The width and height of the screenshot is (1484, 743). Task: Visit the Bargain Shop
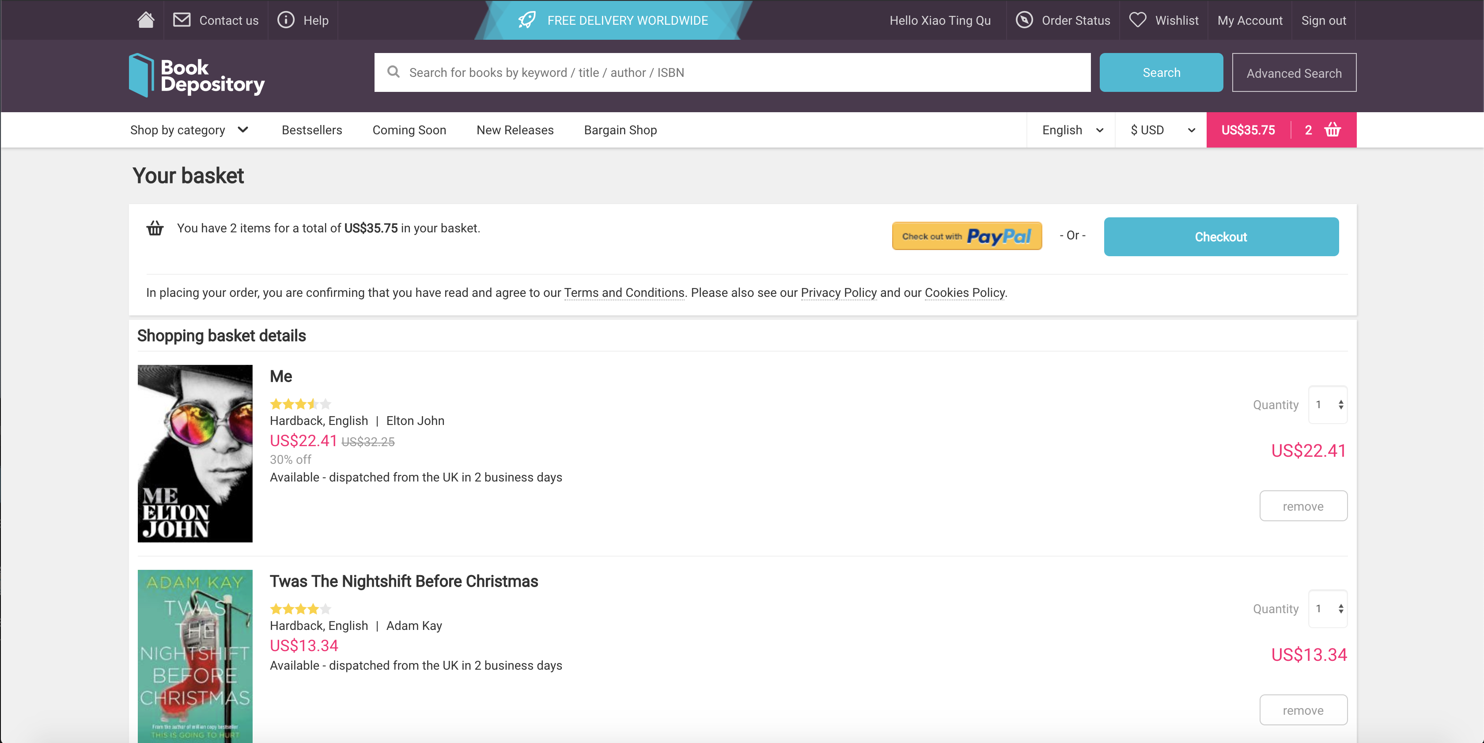point(621,130)
